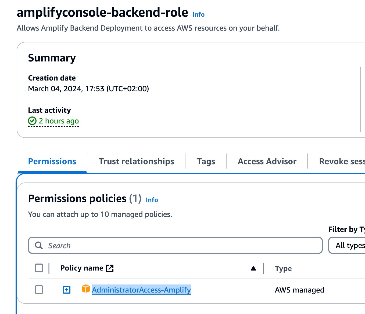Expand the AdministratorAccess-Amplify policy with plus icon
The height and width of the screenshot is (314, 365).
click(x=67, y=290)
